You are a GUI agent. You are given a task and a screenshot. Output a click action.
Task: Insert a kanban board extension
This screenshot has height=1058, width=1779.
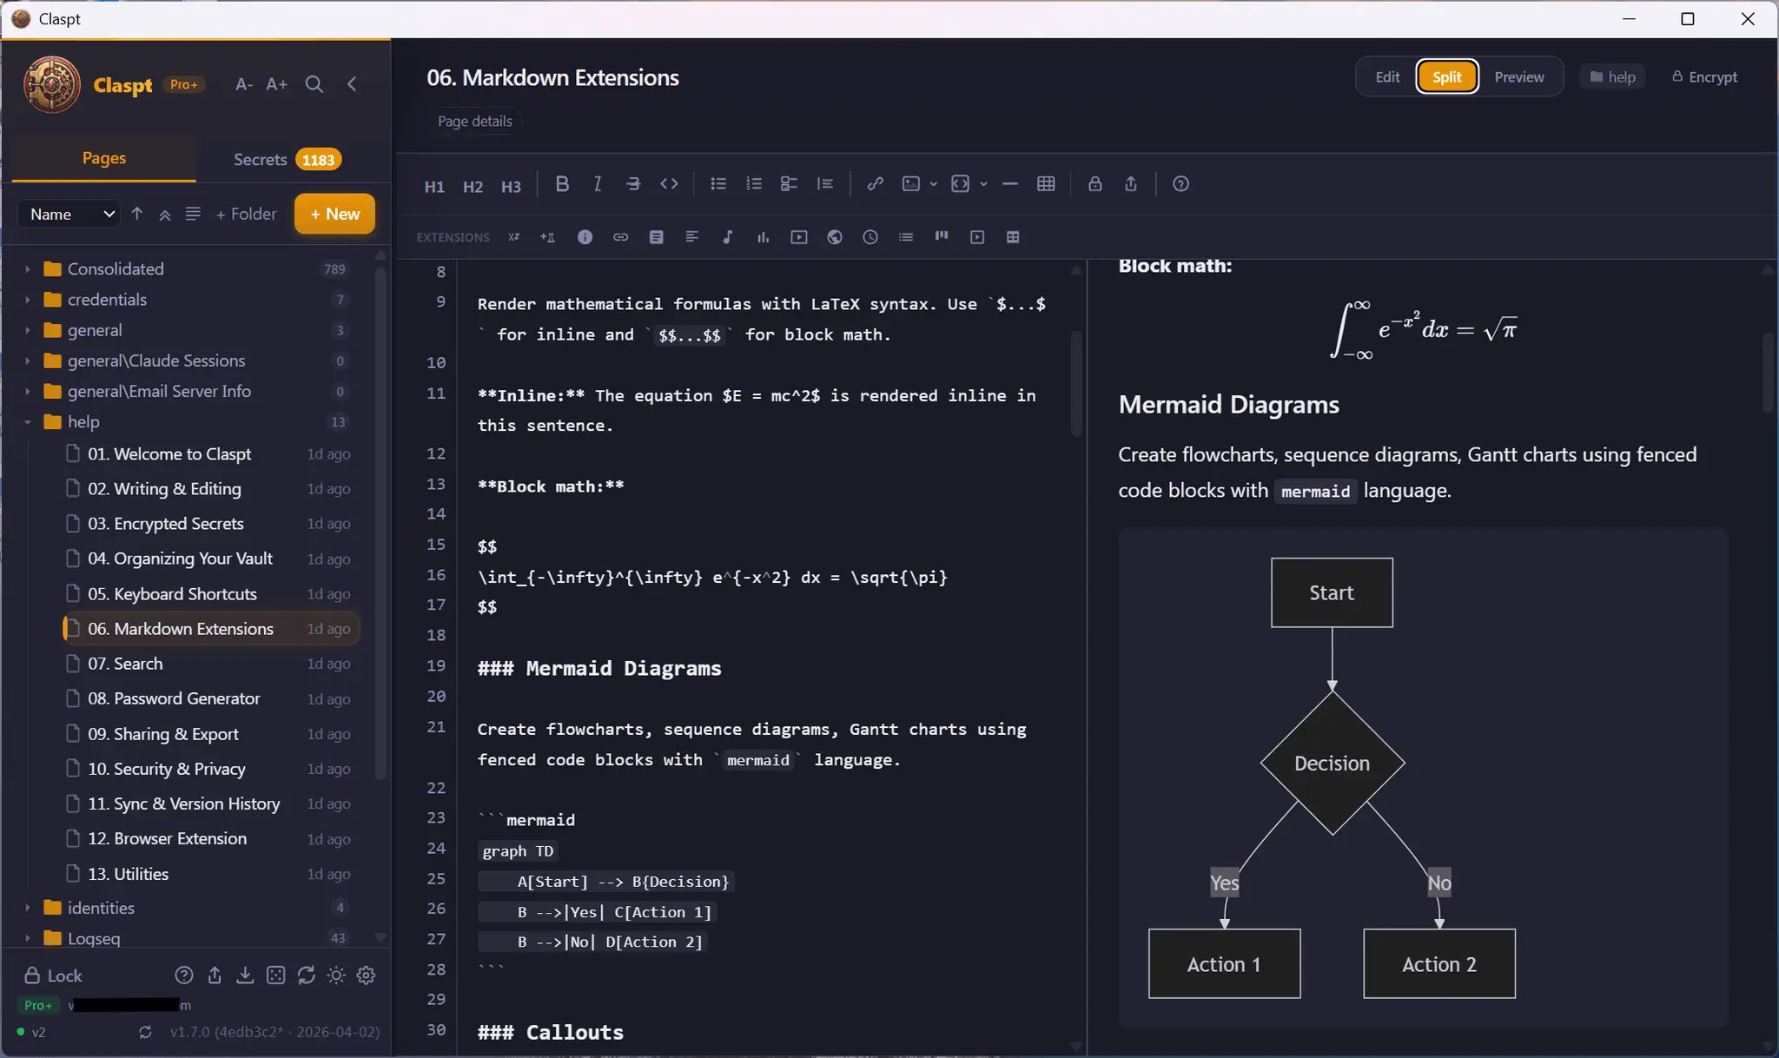pyautogui.click(x=942, y=237)
